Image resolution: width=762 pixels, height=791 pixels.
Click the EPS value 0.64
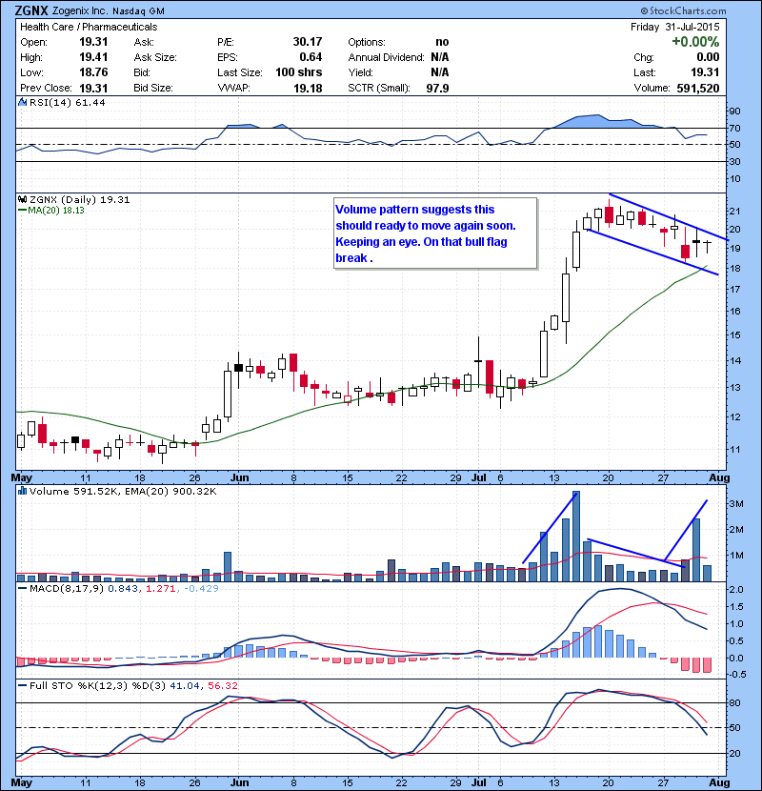click(x=311, y=57)
